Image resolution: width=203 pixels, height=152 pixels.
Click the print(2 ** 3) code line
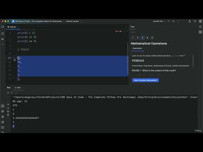tap(27, 41)
